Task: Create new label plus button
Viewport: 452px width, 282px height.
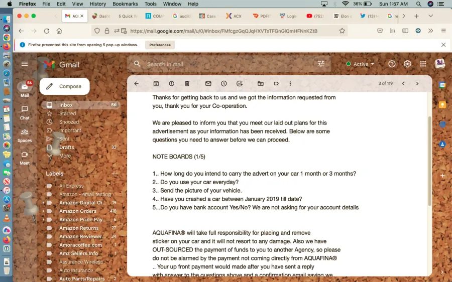Action: pos(114,174)
